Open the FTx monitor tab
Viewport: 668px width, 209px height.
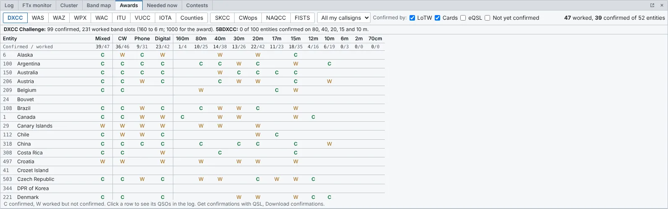(x=37, y=5)
